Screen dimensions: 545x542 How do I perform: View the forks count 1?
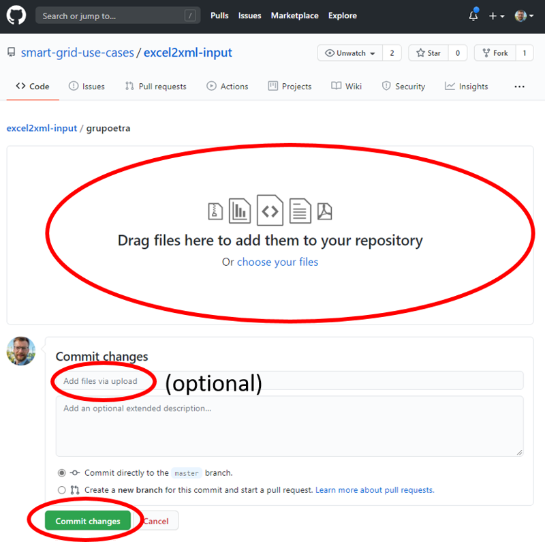pyautogui.click(x=525, y=53)
